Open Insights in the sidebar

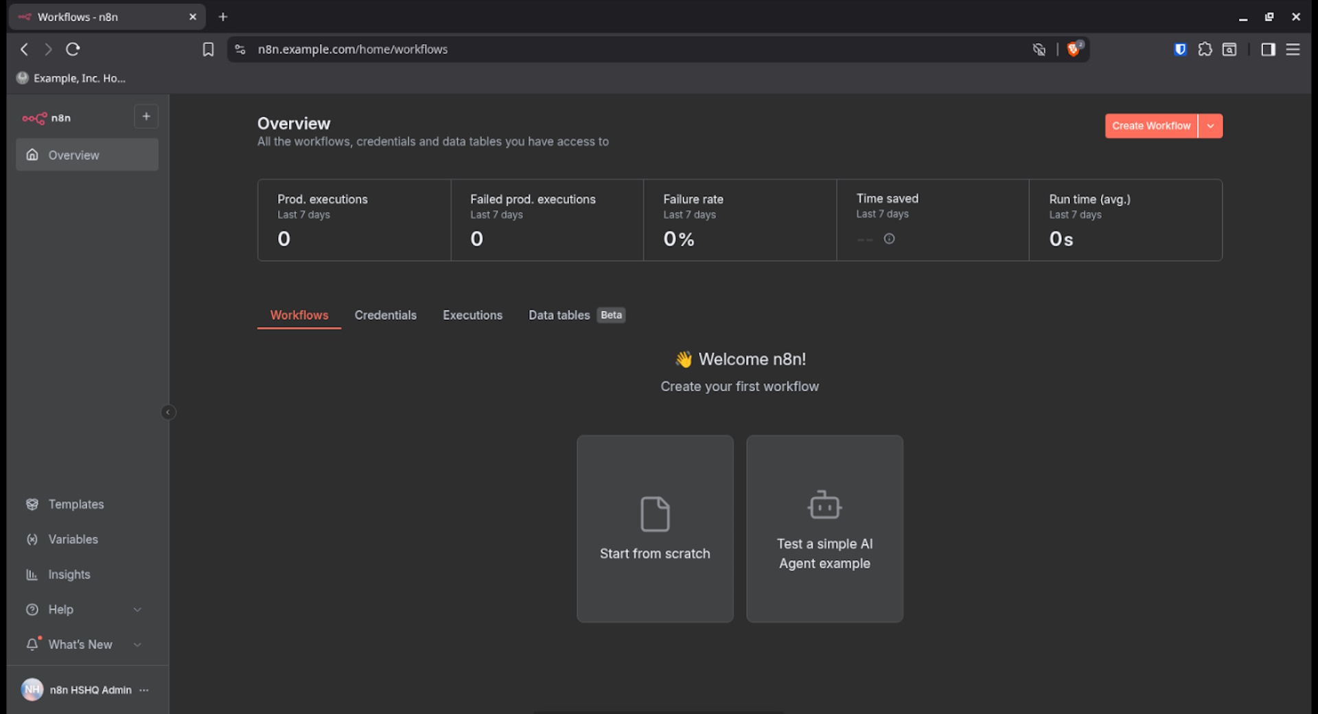tap(69, 574)
